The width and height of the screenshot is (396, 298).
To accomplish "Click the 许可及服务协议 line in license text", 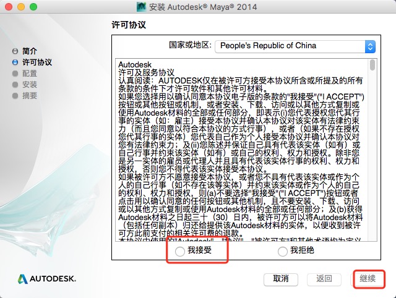I will point(146,73).
